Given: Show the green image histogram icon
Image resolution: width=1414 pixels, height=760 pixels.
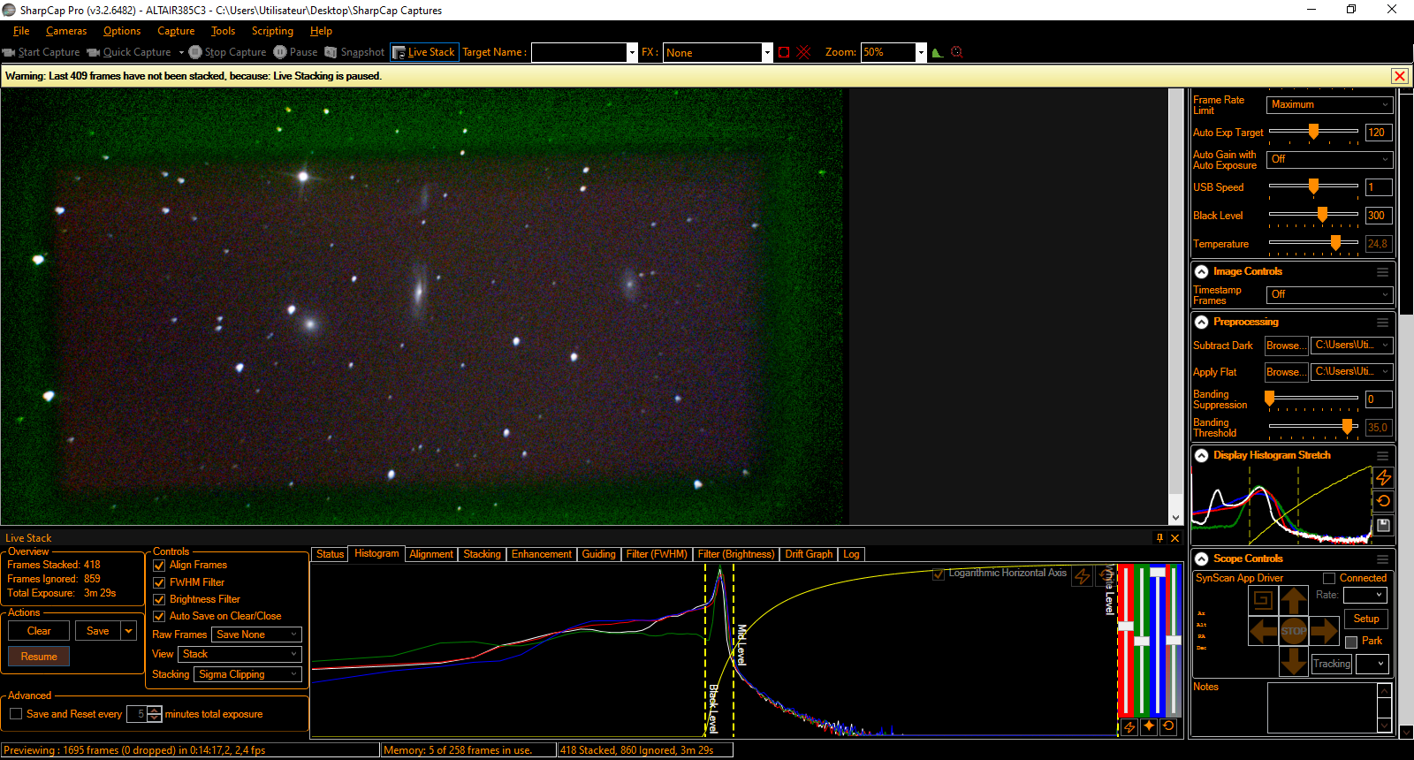Looking at the screenshot, I should pyautogui.click(x=938, y=52).
